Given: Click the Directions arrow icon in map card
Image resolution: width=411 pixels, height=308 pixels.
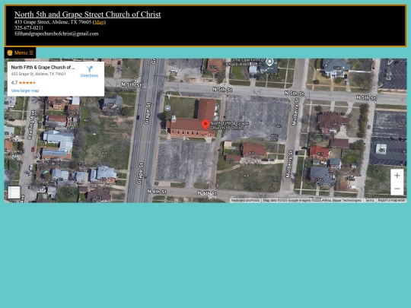Looking at the screenshot, I should tap(90, 69).
